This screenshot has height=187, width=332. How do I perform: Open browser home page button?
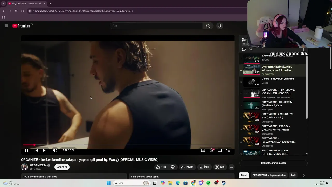pyautogui.click(x=22, y=11)
